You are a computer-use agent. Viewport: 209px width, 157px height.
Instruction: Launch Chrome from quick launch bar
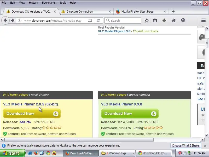point(48,153)
